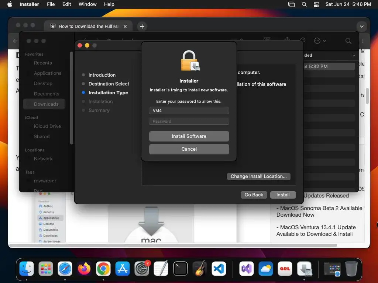This screenshot has height=283, width=378.
Task: Click the Install button in Installer window
Action: [283, 195]
